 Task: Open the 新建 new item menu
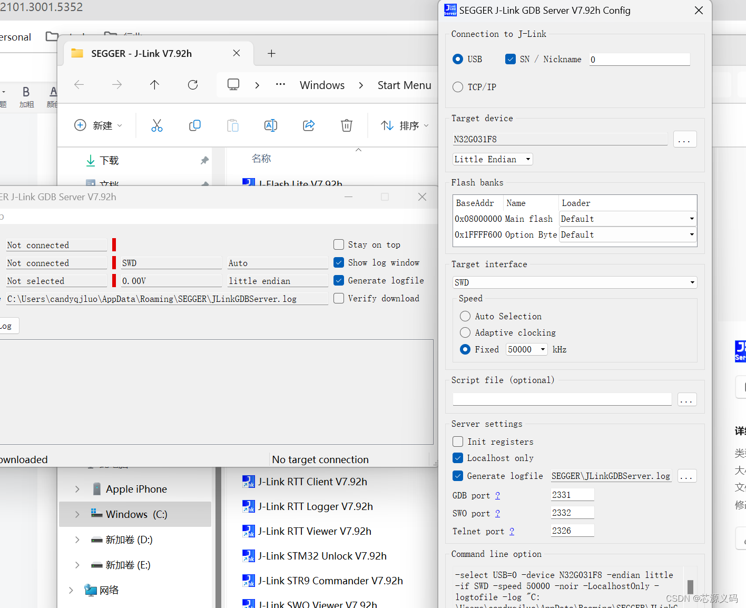99,125
